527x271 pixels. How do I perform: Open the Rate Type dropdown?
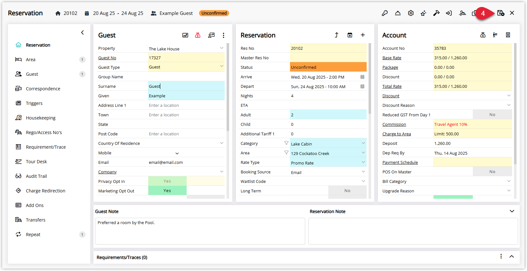(x=363, y=162)
